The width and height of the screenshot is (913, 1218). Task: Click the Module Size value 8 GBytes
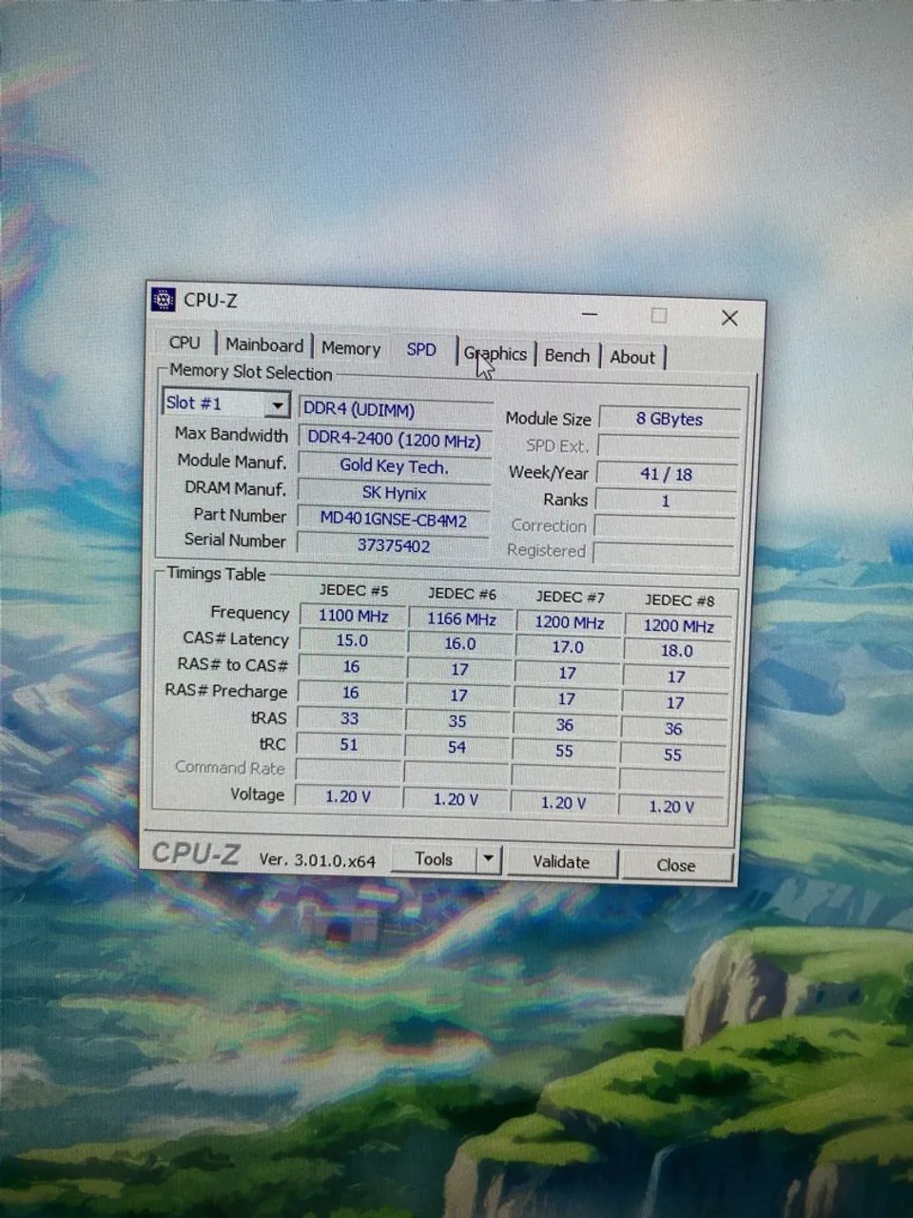670,419
